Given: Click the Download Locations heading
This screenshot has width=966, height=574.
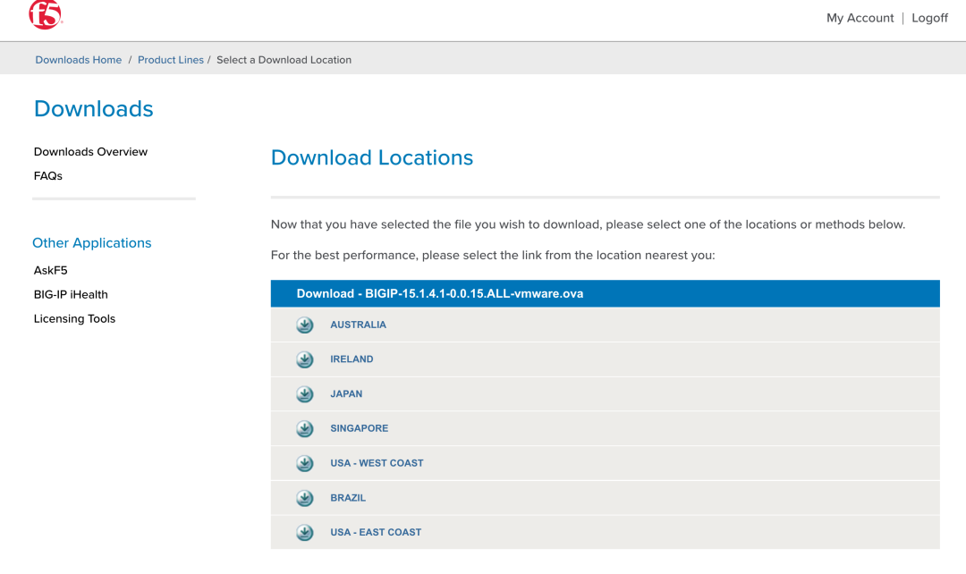Looking at the screenshot, I should tap(372, 157).
